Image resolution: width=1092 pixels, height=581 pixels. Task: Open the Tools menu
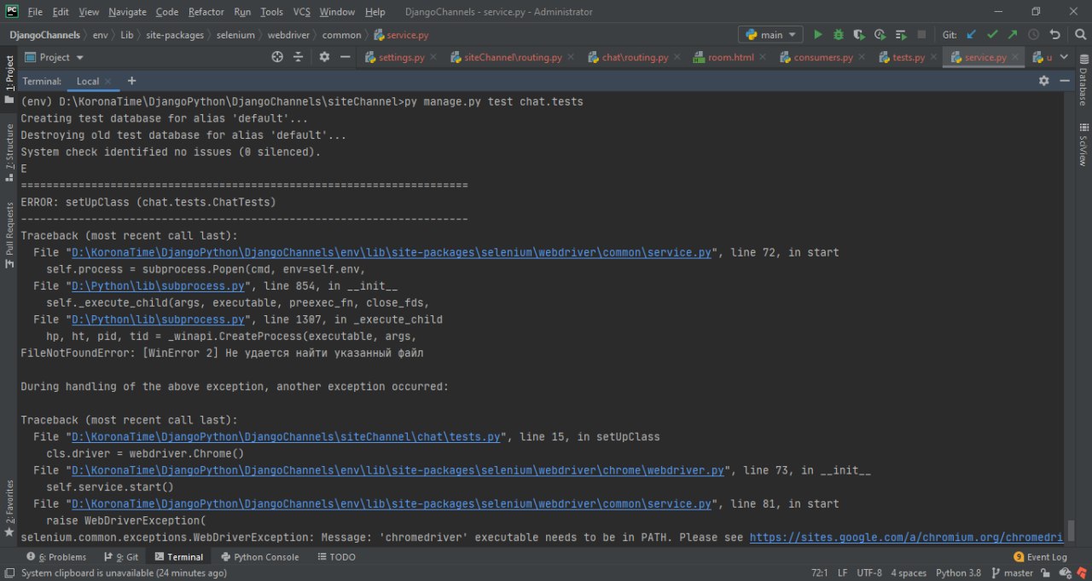pyautogui.click(x=271, y=12)
